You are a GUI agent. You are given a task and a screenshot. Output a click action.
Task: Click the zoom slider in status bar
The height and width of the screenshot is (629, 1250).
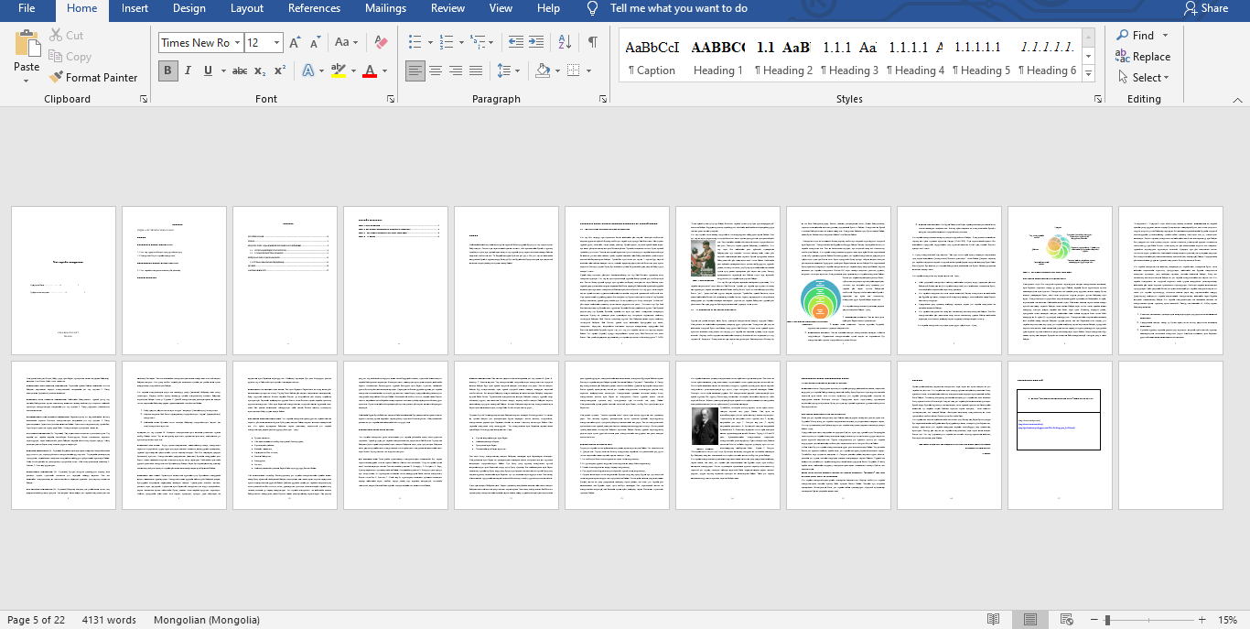(1108, 620)
